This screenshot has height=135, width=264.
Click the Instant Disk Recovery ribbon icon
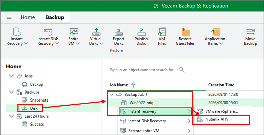tap(48, 32)
